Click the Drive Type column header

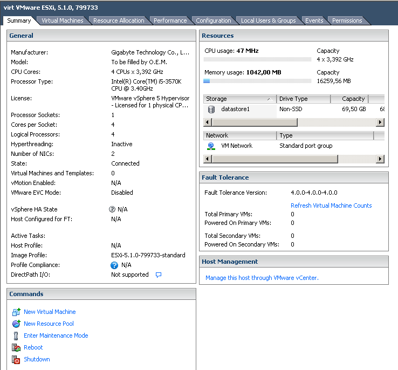click(303, 99)
